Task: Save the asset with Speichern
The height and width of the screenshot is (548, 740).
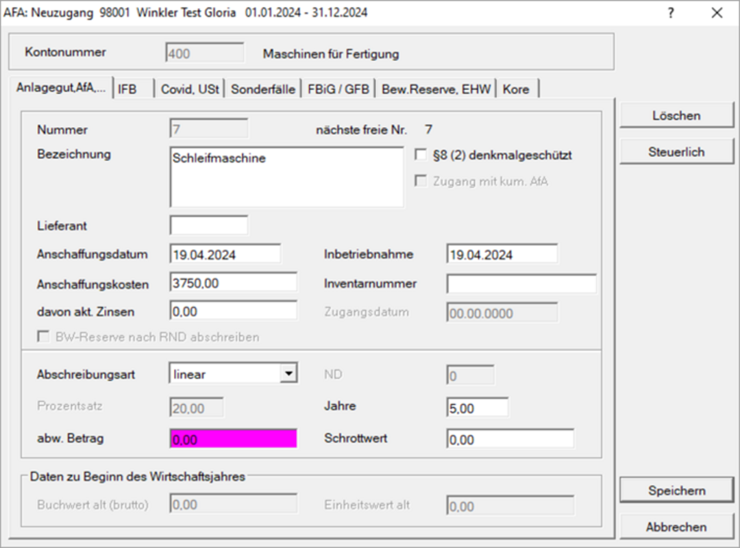Action: (x=676, y=490)
